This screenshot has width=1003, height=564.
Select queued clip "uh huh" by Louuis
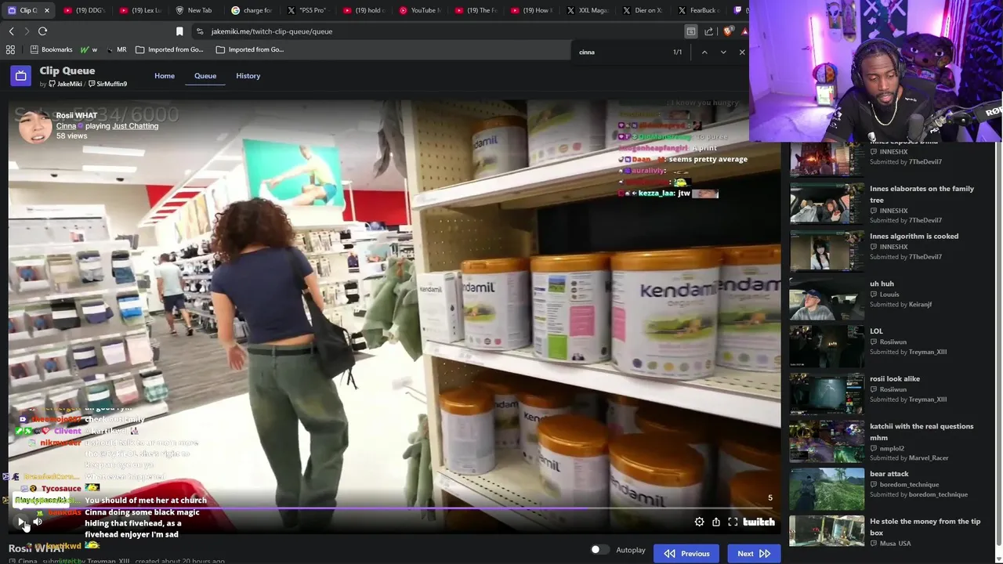click(892, 299)
